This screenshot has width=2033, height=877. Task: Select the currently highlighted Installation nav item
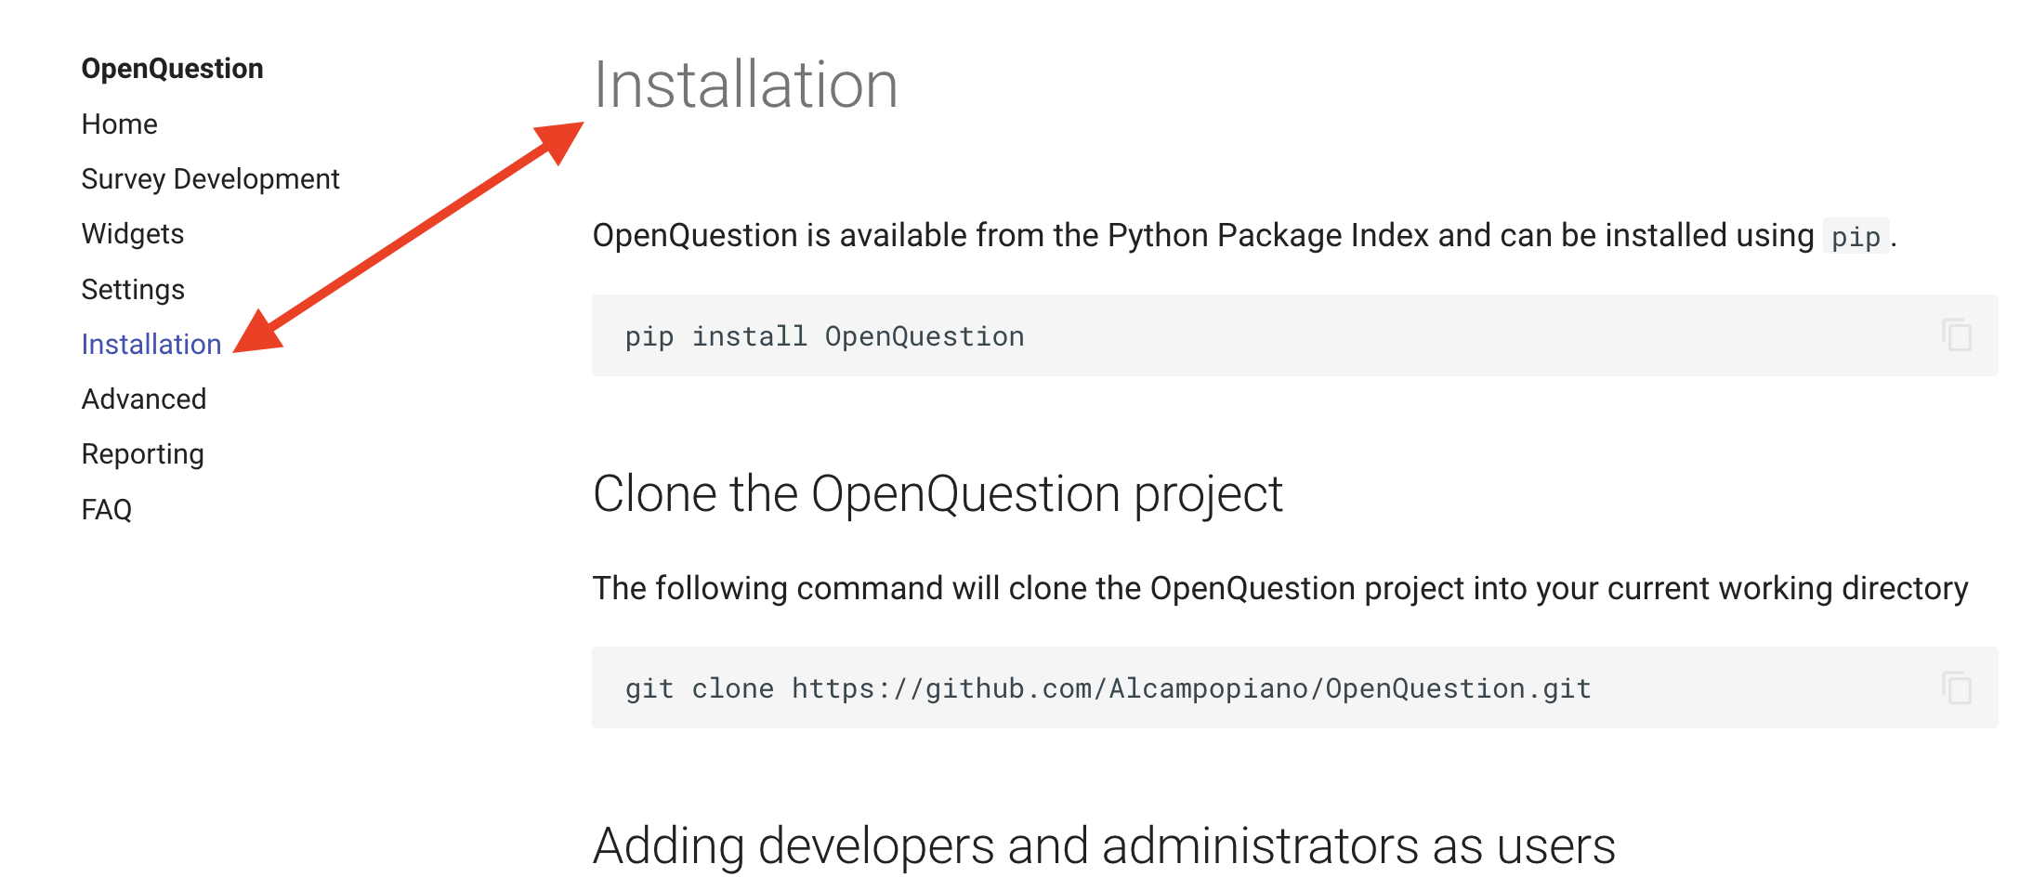[151, 344]
